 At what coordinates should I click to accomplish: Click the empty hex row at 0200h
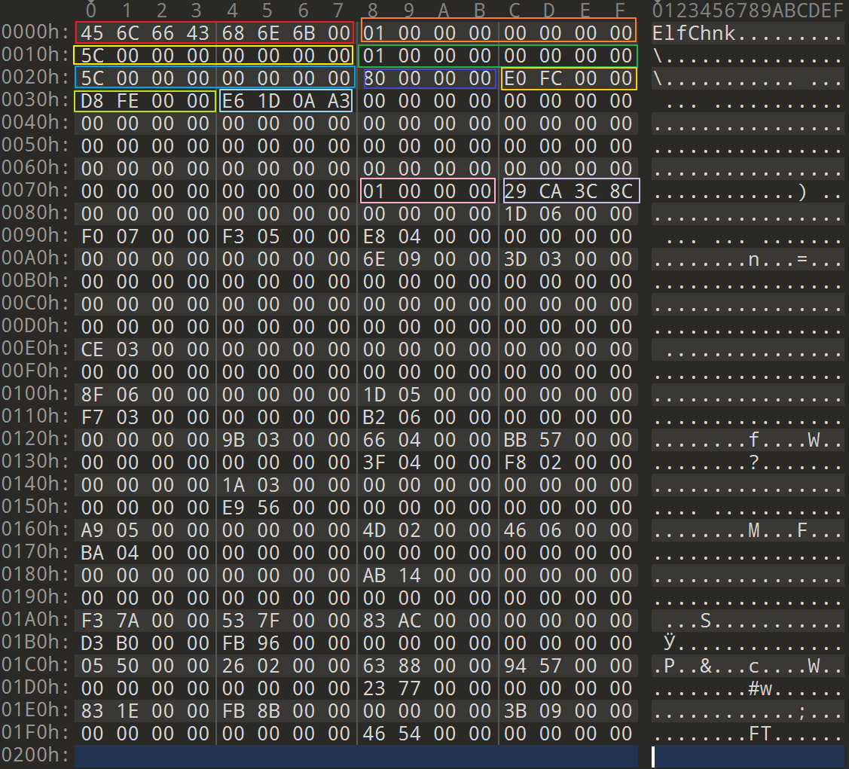[356, 756]
